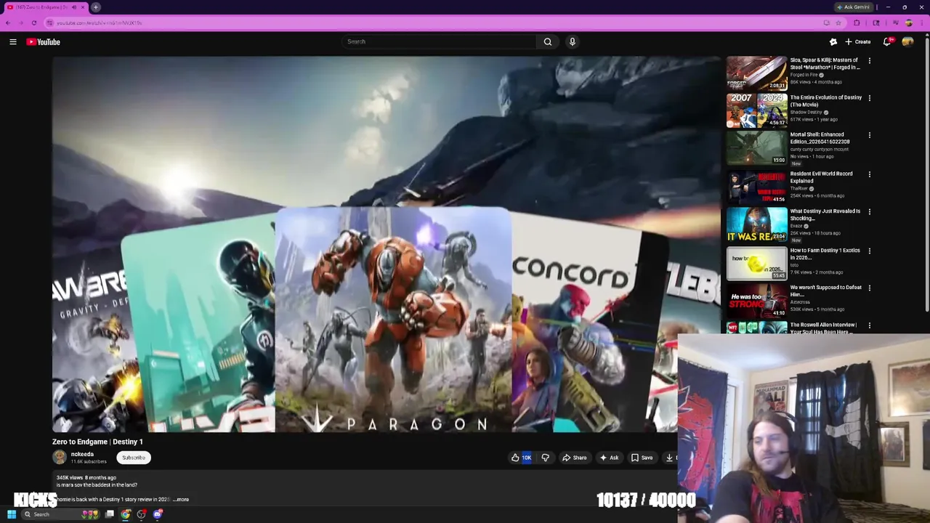
Task: Open Chrome three-dot menu
Action: 921,23
